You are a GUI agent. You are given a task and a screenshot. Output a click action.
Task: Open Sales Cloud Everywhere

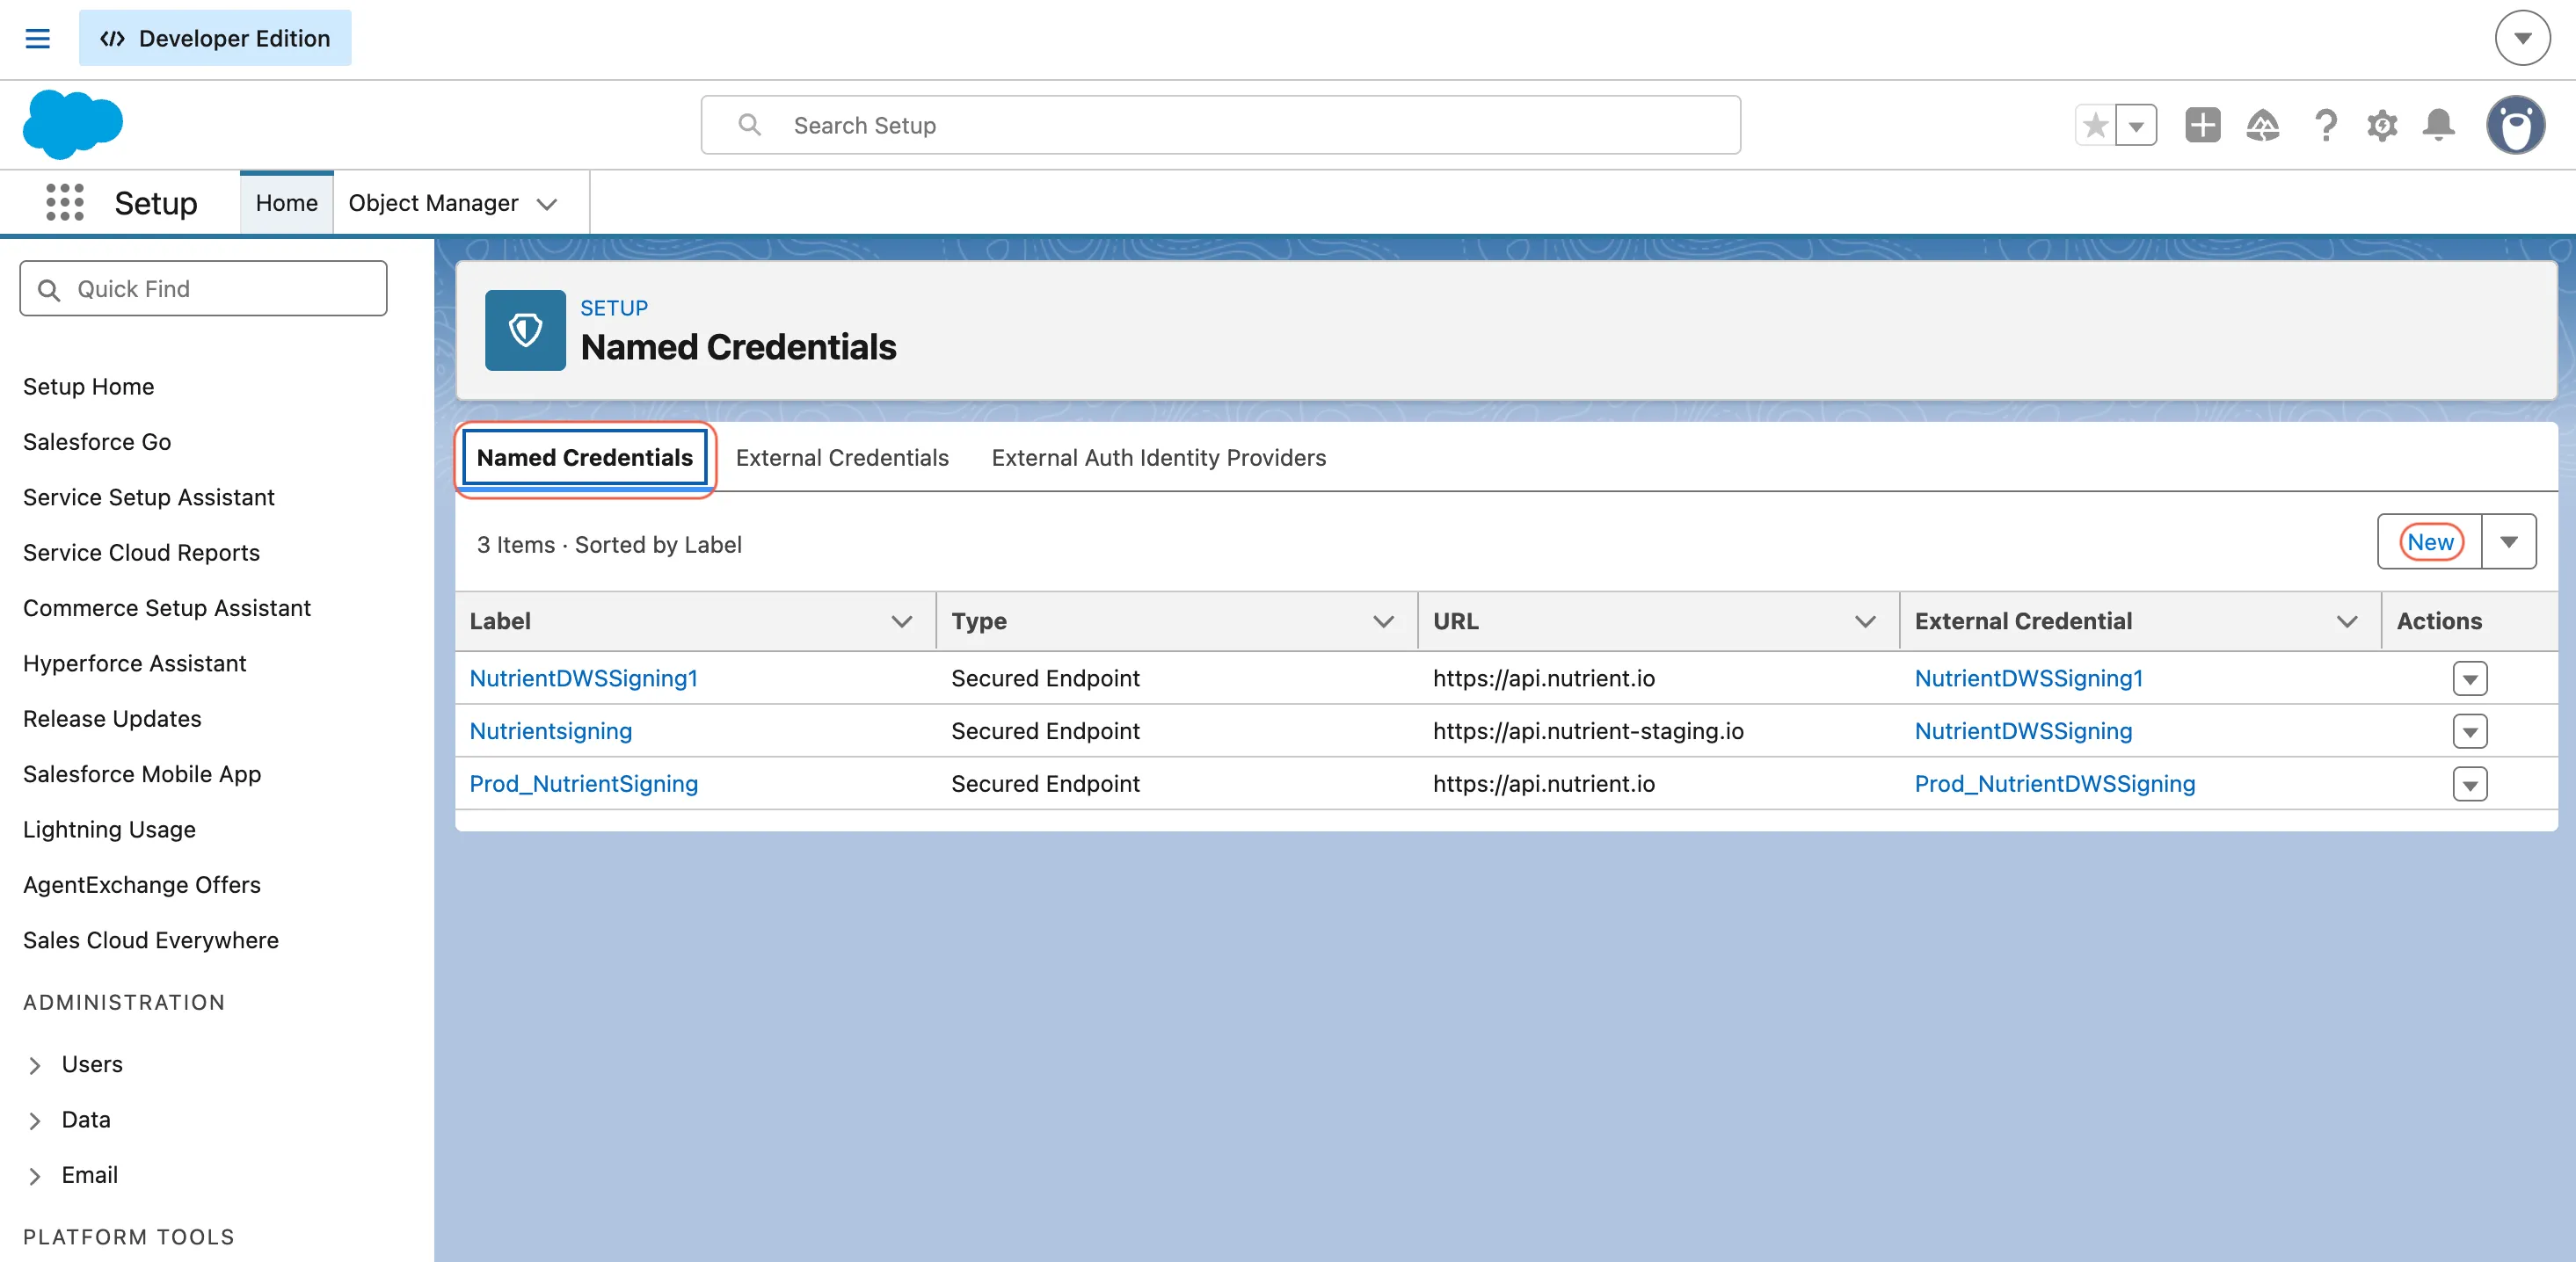click(151, 940)
